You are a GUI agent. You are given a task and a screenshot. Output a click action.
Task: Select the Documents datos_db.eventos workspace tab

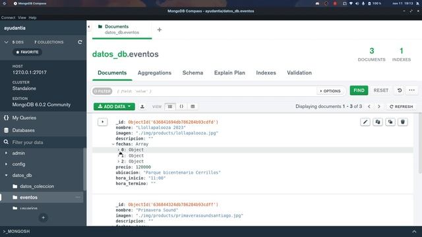122,29
